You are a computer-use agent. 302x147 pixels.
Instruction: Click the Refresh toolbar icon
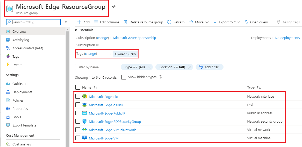point(169,22)
